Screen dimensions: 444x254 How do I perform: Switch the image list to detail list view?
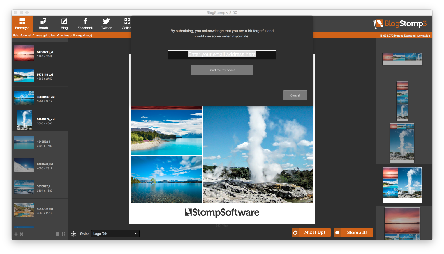[63, 234]
